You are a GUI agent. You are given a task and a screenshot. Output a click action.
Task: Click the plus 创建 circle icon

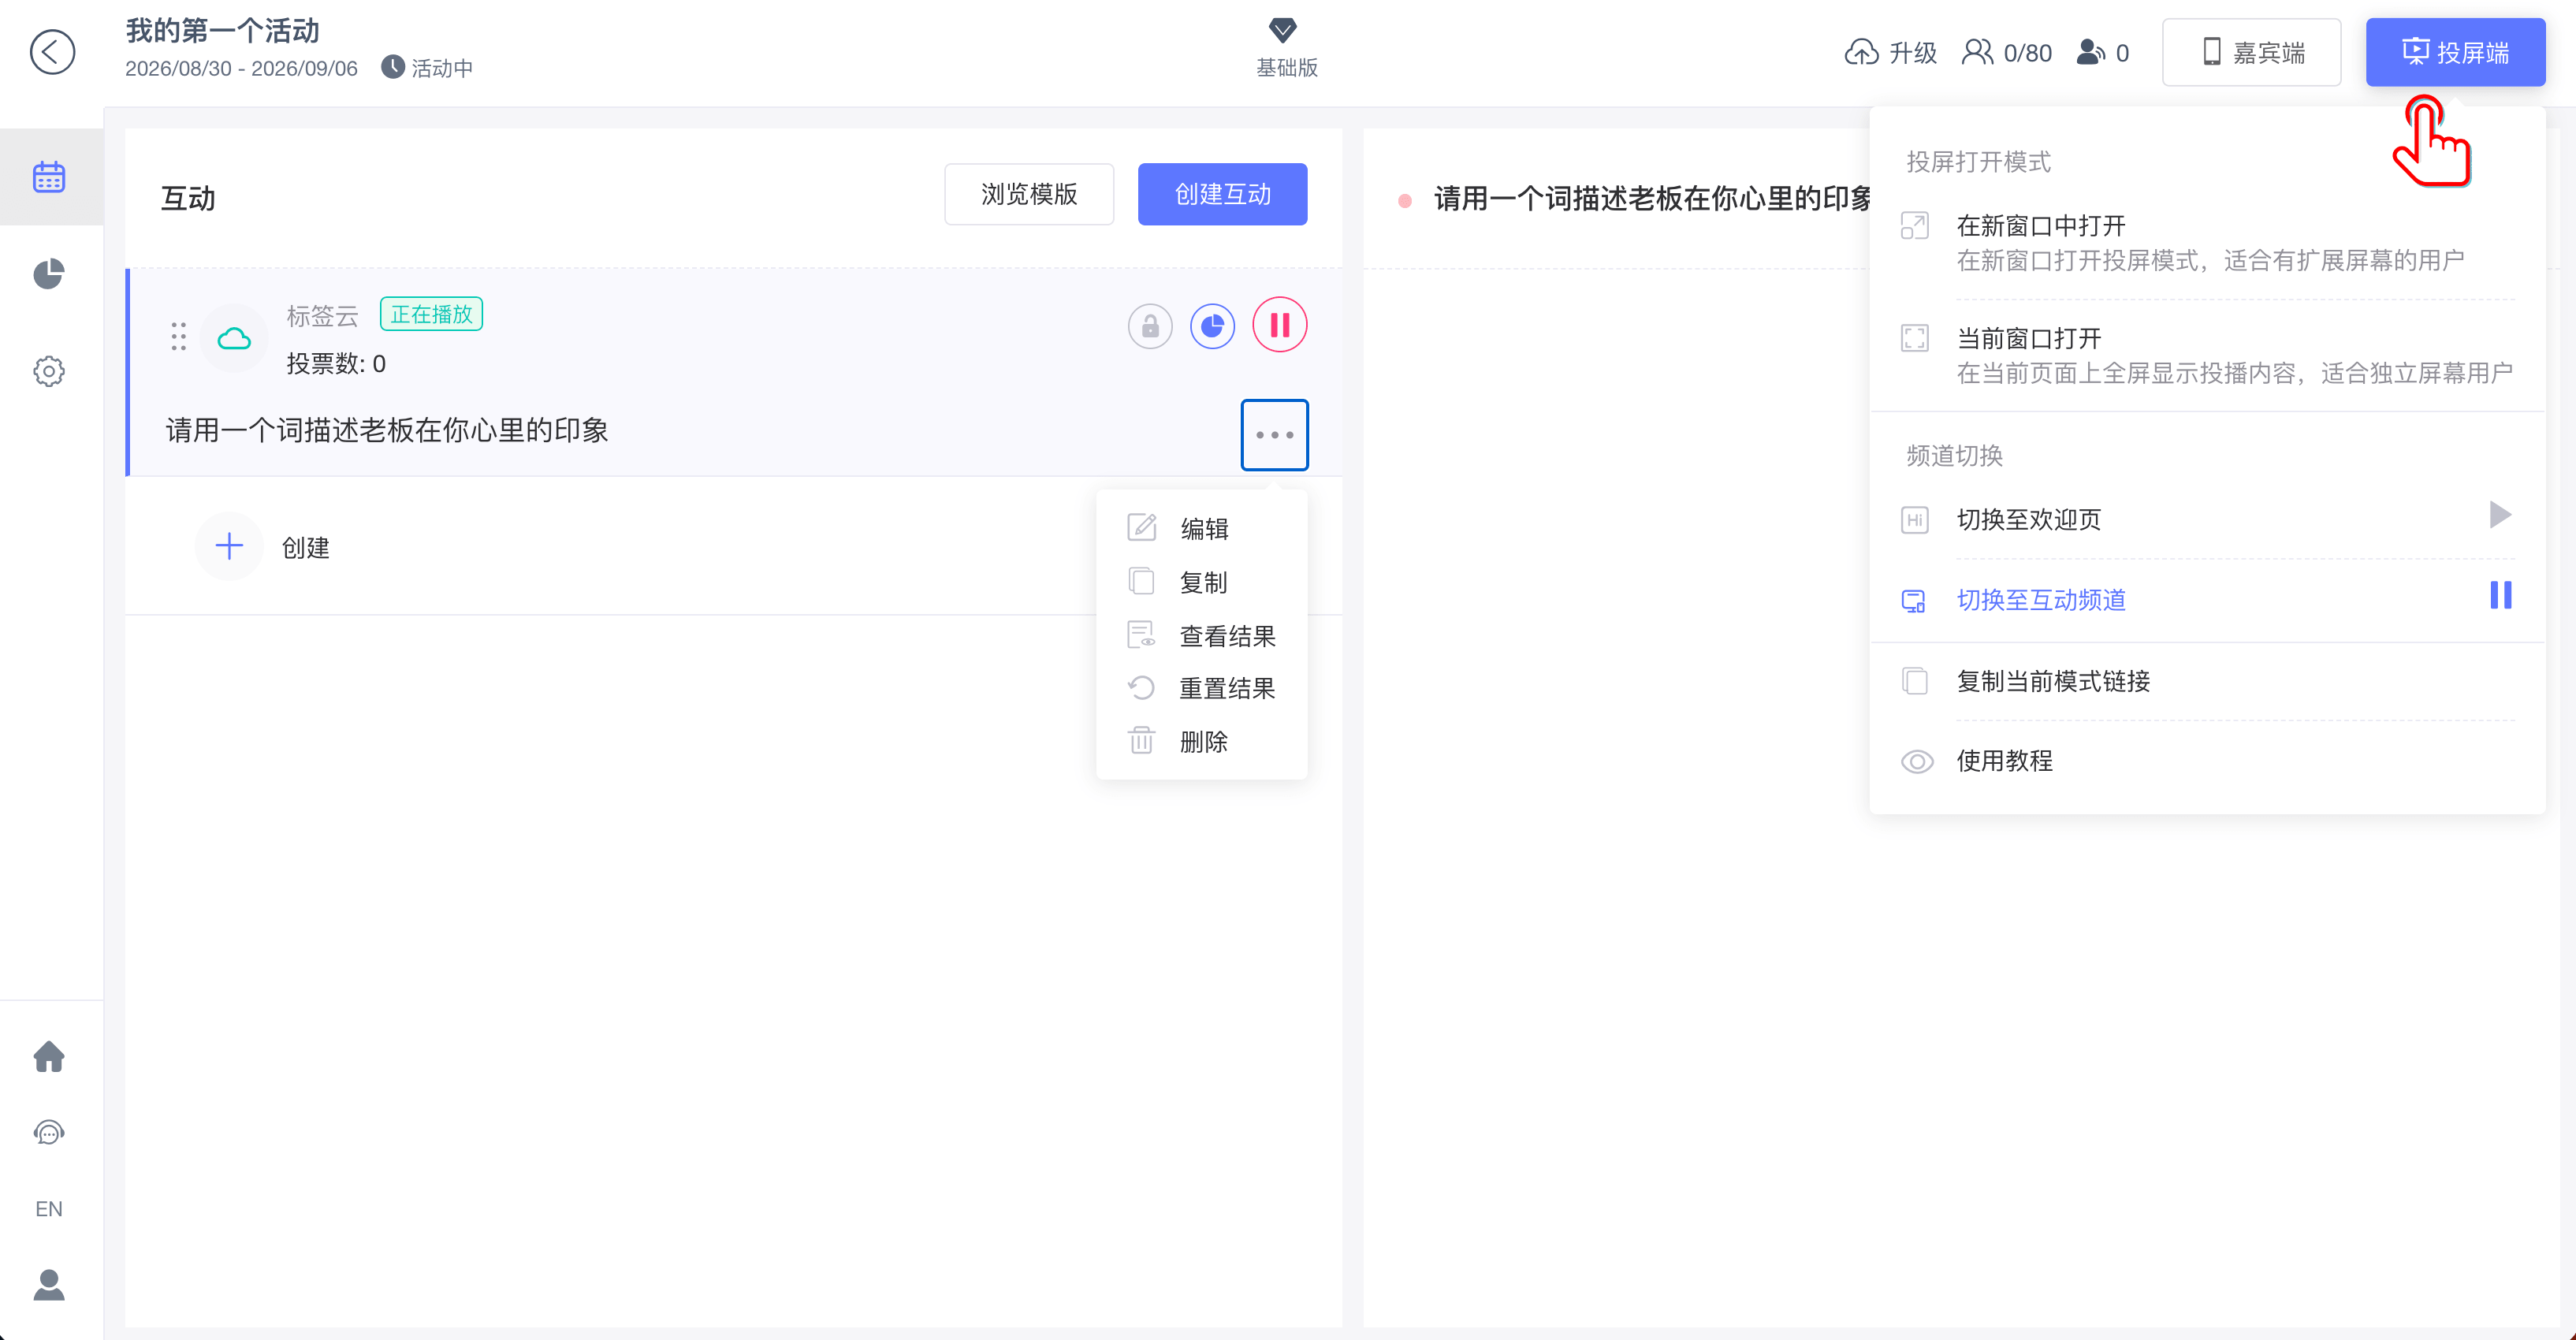click(x=229, y=546)
